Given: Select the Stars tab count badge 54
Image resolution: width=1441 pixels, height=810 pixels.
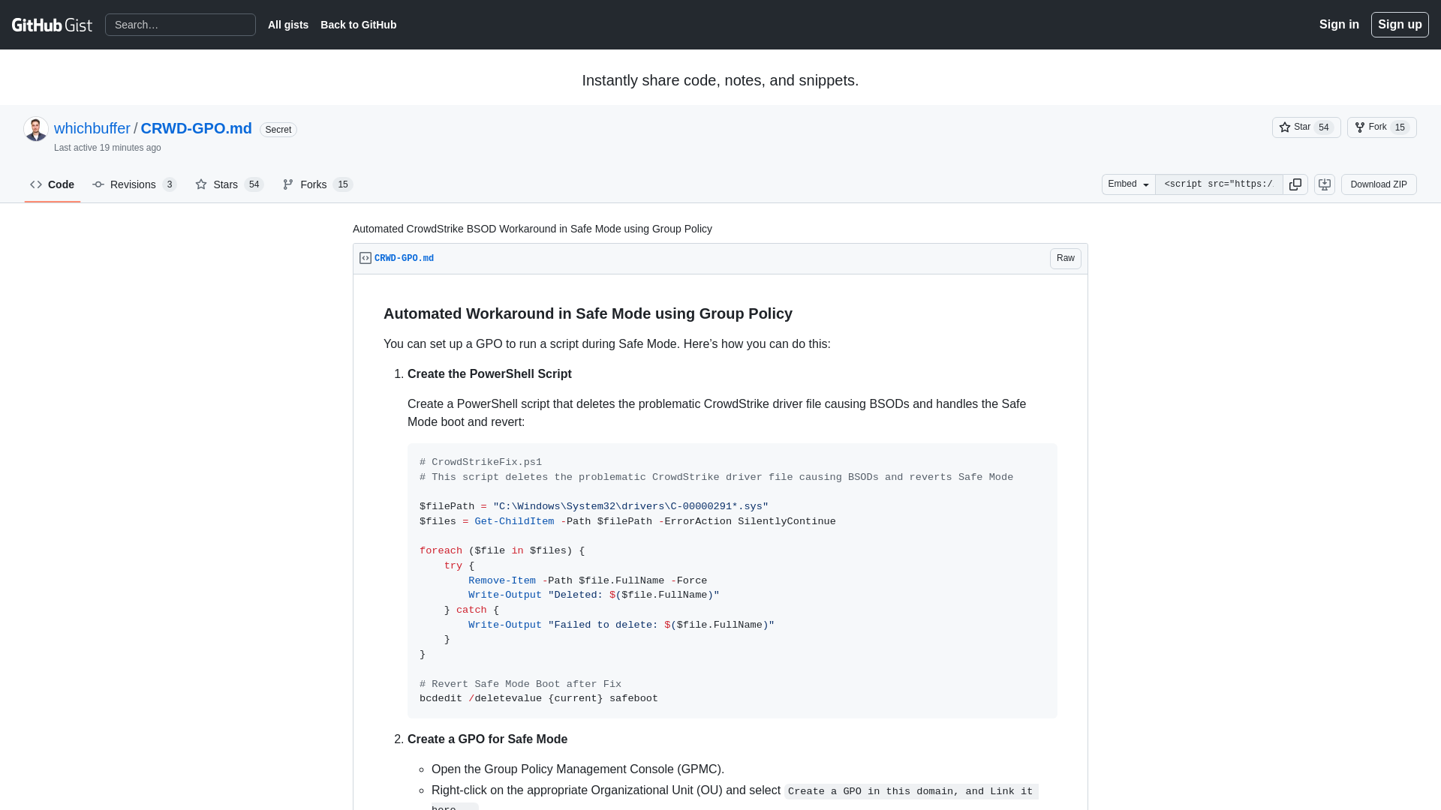Looking at the screenshot, I should (254, 184).
